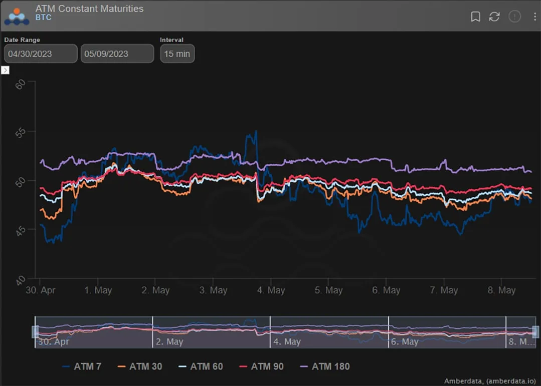The image size is (541, 386).
Task: Refresh the chart data
Action: coord(494,17)
